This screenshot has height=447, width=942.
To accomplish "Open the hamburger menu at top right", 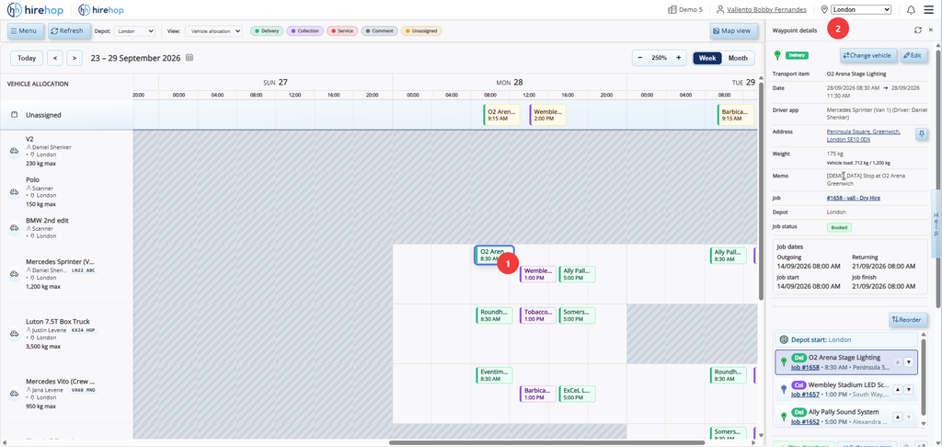I will [x=929, y=9].
